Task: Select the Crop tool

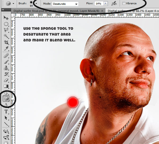Action: (6, 42)
